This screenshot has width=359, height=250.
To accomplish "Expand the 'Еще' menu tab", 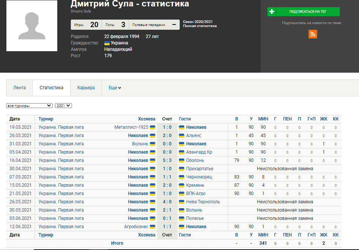I will pos(115,88).
